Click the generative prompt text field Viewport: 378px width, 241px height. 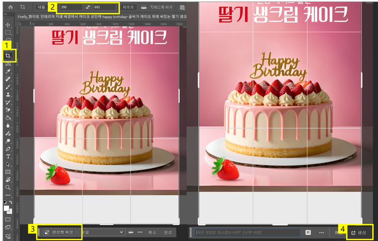[x=247, y=232]
